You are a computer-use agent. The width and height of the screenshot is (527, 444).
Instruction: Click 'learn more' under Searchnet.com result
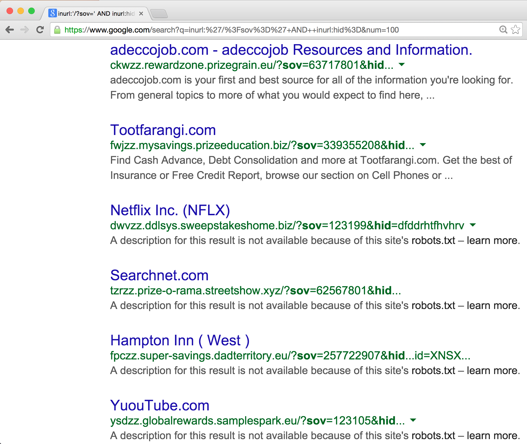point(492,305)
